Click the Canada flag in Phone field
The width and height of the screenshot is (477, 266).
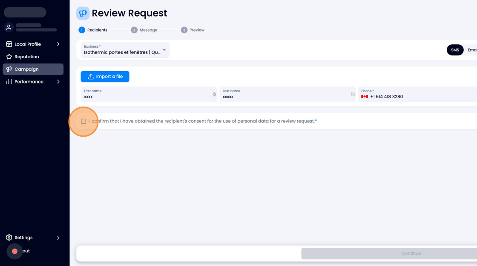coord(365,97)
